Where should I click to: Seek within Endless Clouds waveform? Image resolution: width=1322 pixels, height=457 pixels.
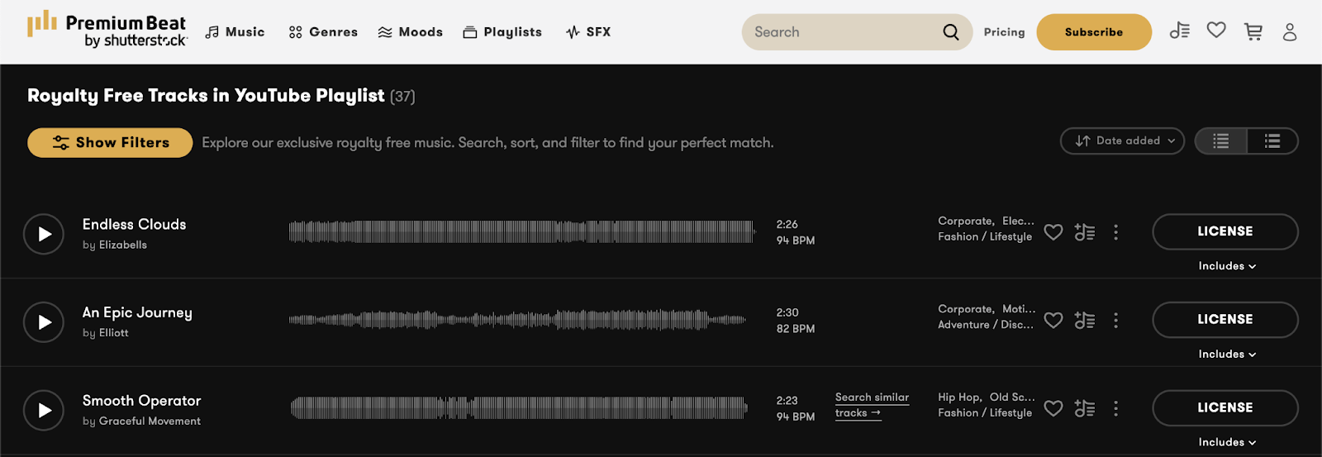coord(522,231)
